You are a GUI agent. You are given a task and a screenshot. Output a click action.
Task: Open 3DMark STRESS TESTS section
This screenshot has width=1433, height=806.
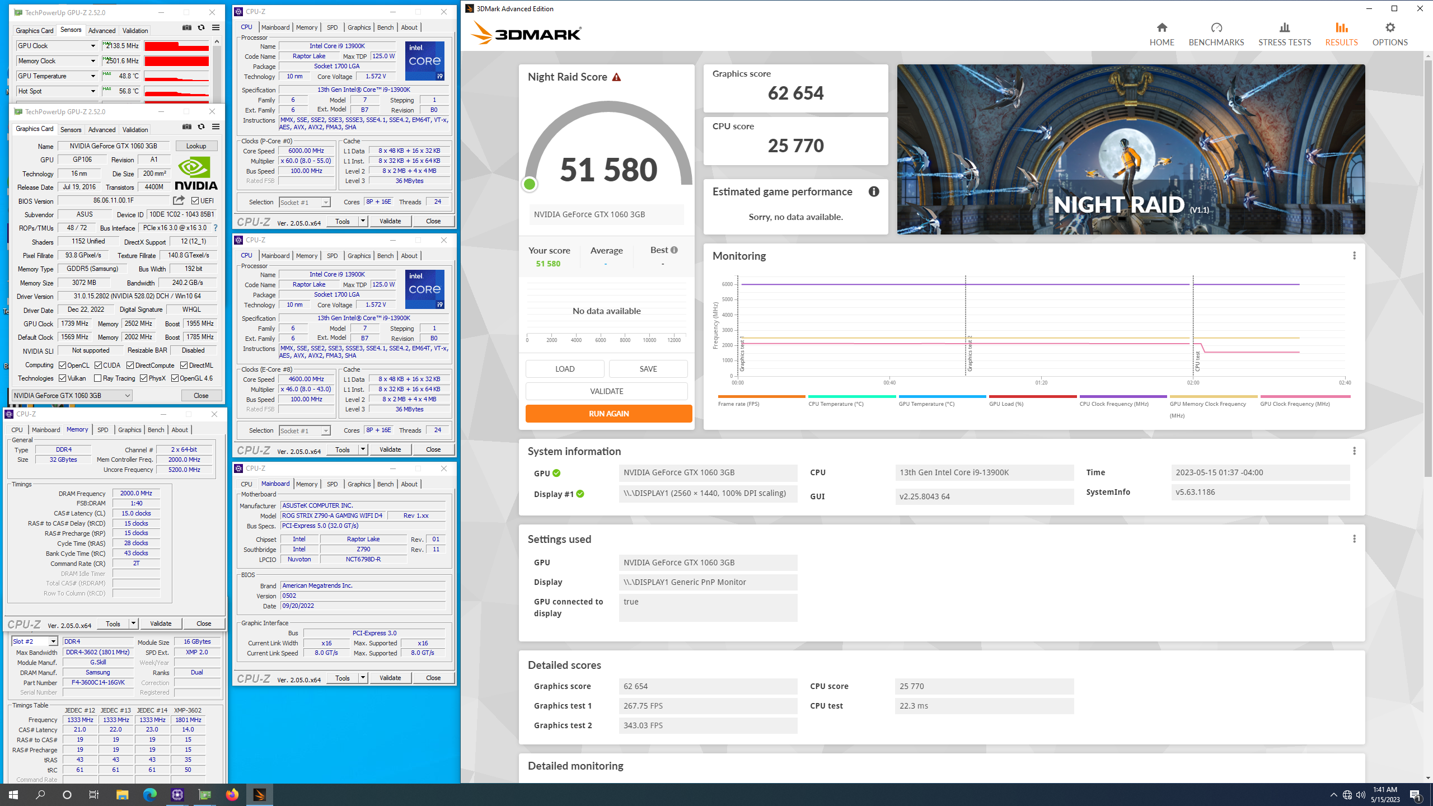tap(1284, 34)
